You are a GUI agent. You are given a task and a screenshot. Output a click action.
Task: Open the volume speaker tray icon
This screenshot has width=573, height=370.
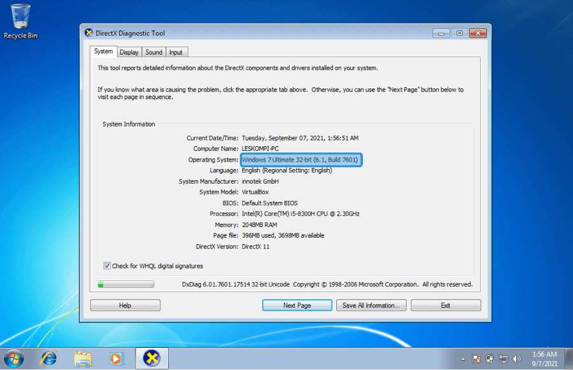tap(517, 359)
